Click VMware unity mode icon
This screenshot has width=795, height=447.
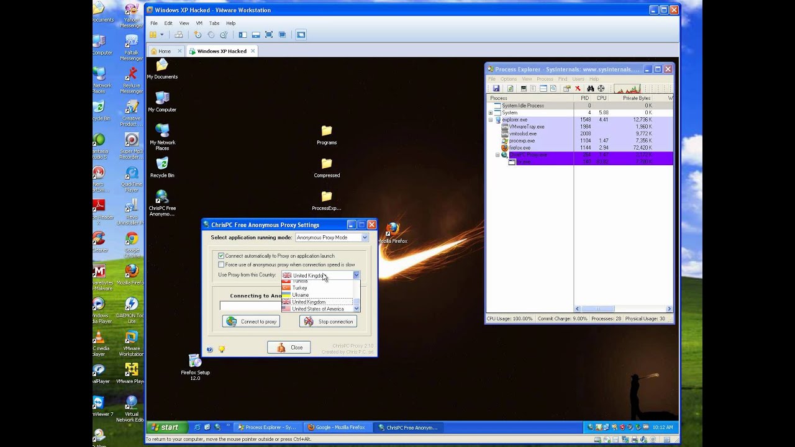[x=282, y=35]
